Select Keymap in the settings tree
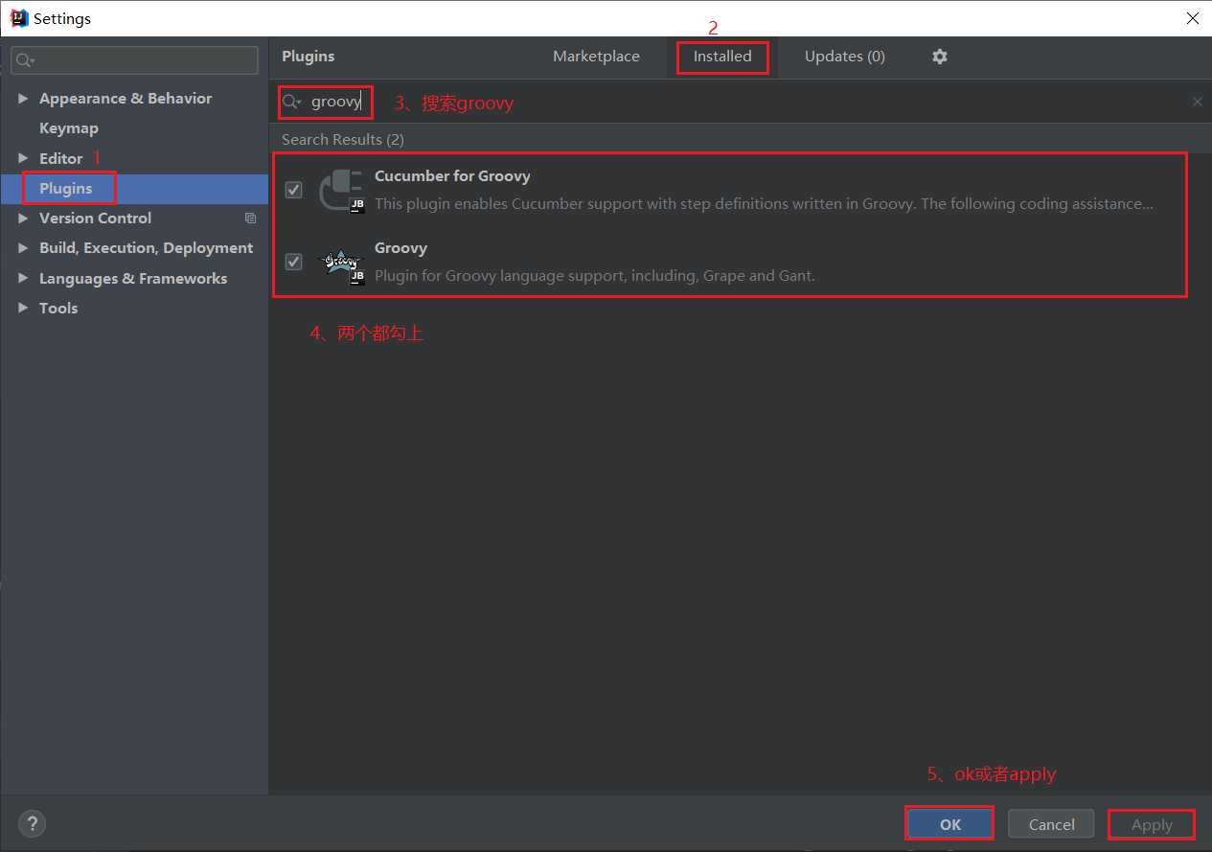Image resolution: width=1212 pixels, height=852 pixels. pos(69,128)
